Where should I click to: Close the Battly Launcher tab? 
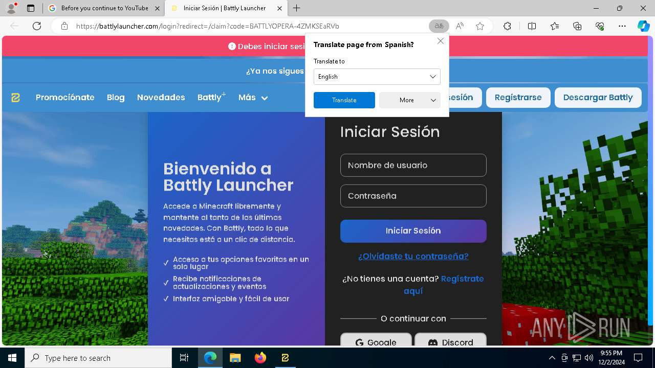pos(279,8)
